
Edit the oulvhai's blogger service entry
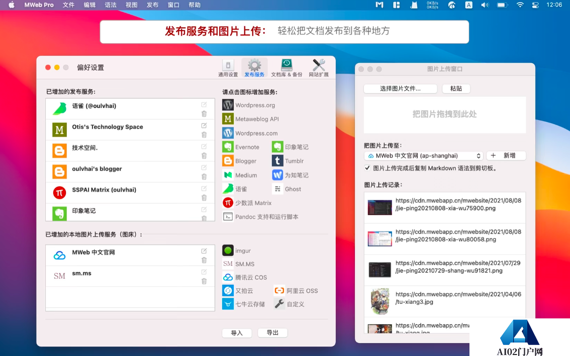pyautogui.click(x=204, y=167)
